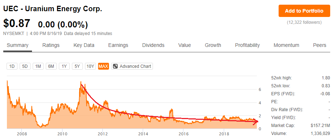The height and width of the screenshot is (140, 336).
Task: Open the Key Data tab
Action: [x=84, y=45]
